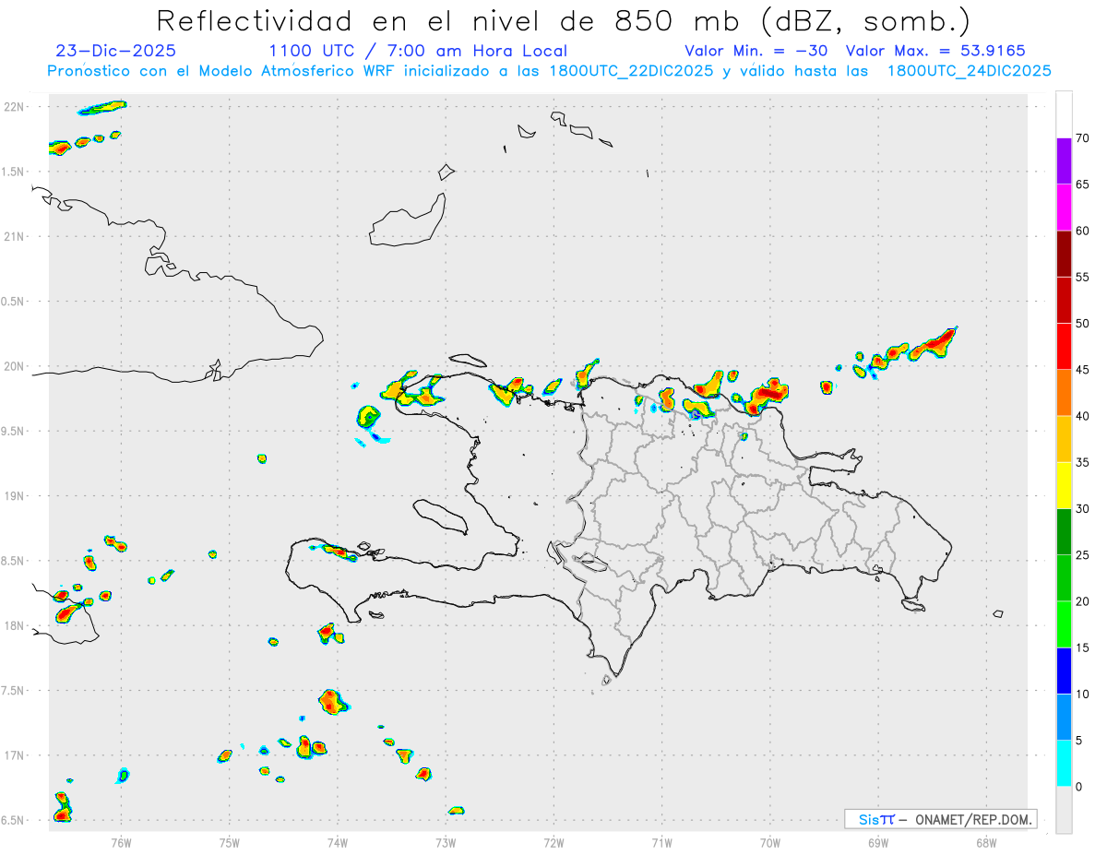
Task: Select the light green 15-20 dBZ band
Action: tap(1064, 624)
